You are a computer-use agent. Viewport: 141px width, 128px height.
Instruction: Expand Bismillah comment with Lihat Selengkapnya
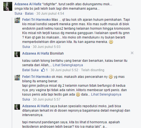coord(68,65)
